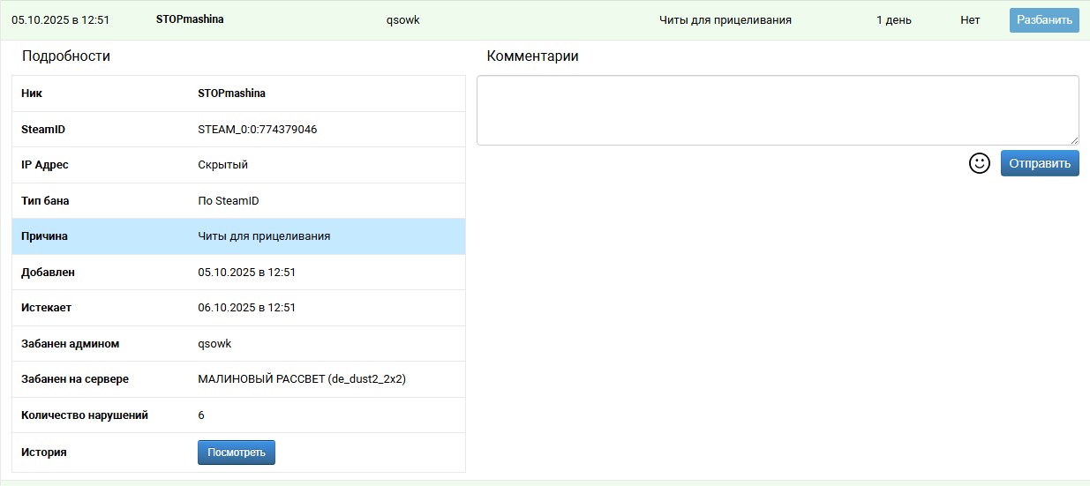1090x486 pixels.
Task: Click qsowk in the Забанен админом row
Action: (214, 344)
